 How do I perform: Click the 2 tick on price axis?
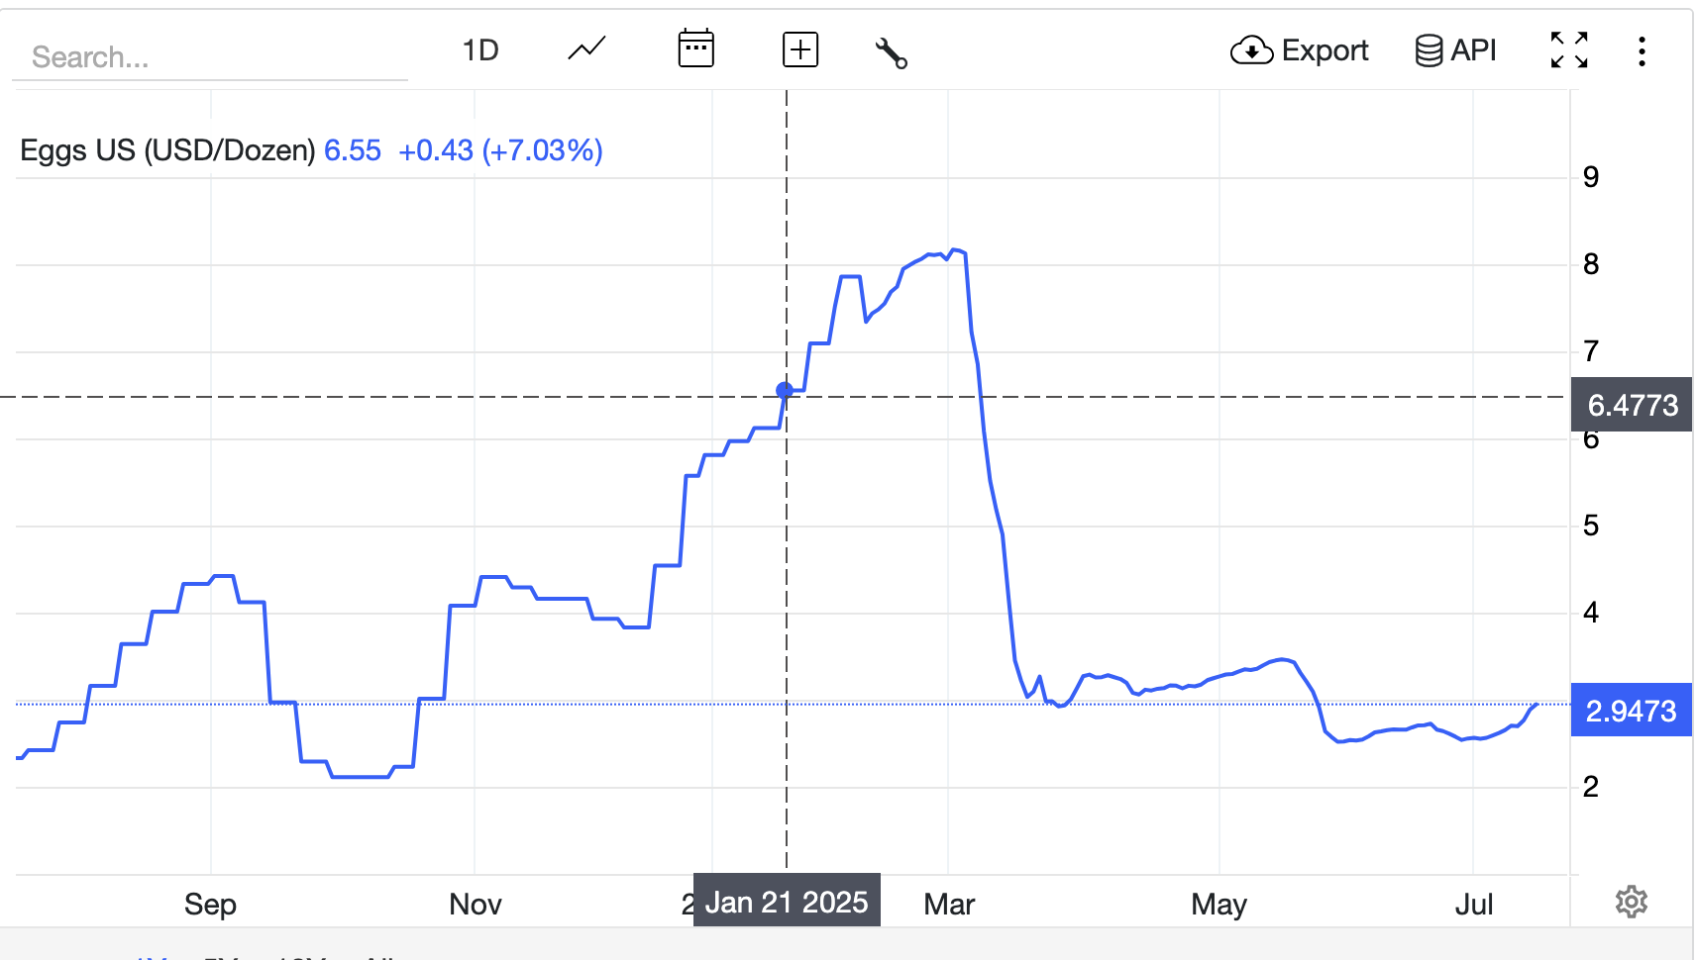[x=1591, y=787]
